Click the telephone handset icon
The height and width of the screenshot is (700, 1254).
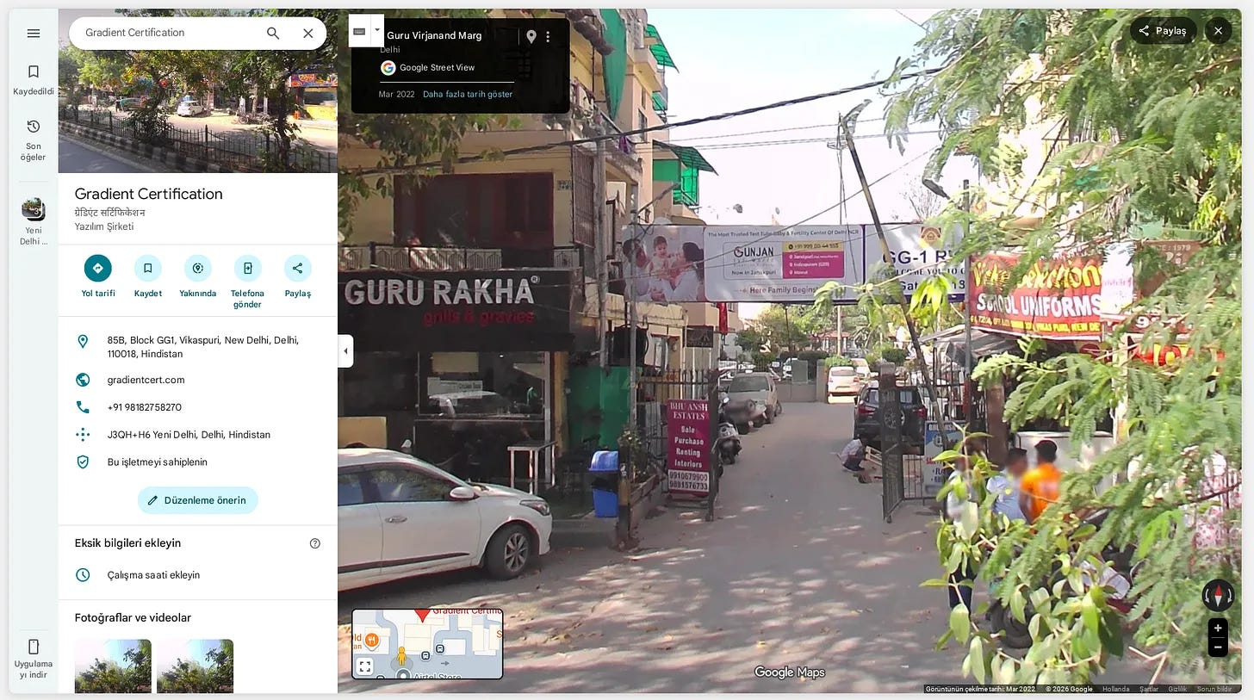(83, 407)
